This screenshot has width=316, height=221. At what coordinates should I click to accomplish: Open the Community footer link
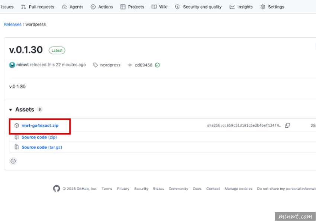178,189
